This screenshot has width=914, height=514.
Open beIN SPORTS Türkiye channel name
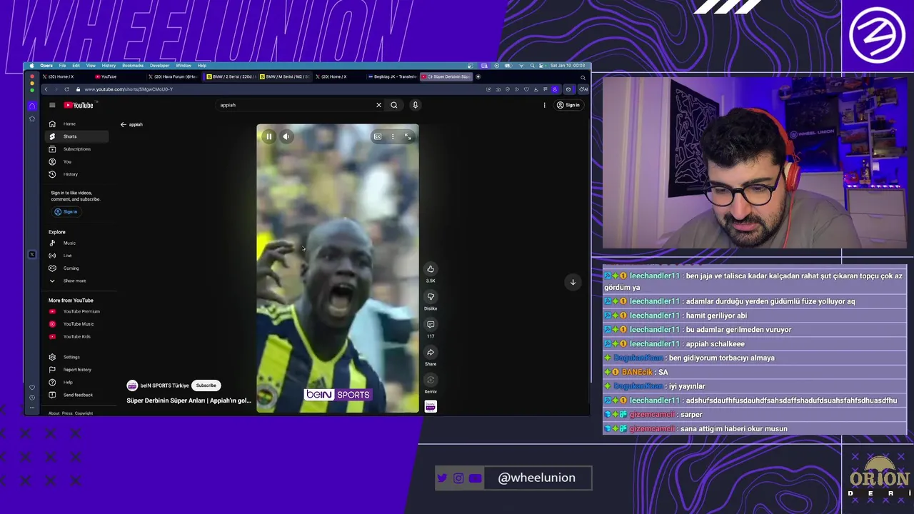pyautogui.click(x=164, y=385)
